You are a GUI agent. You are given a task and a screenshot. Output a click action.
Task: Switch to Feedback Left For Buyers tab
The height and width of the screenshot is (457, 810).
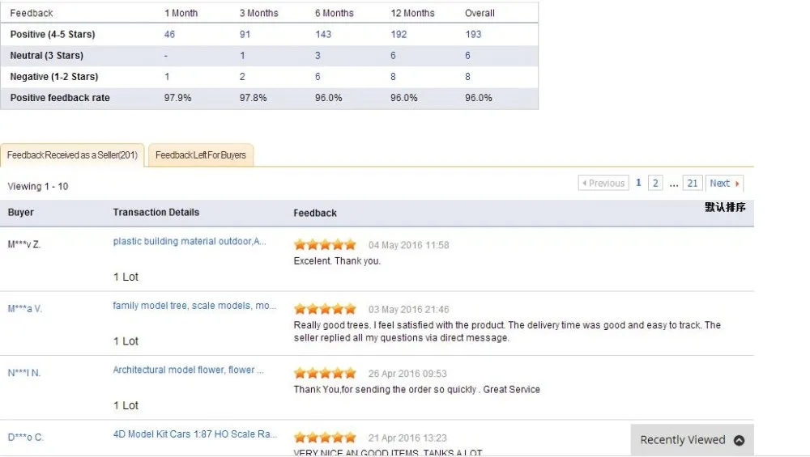point(201,155)
